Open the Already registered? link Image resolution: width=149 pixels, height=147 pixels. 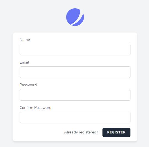81,132
